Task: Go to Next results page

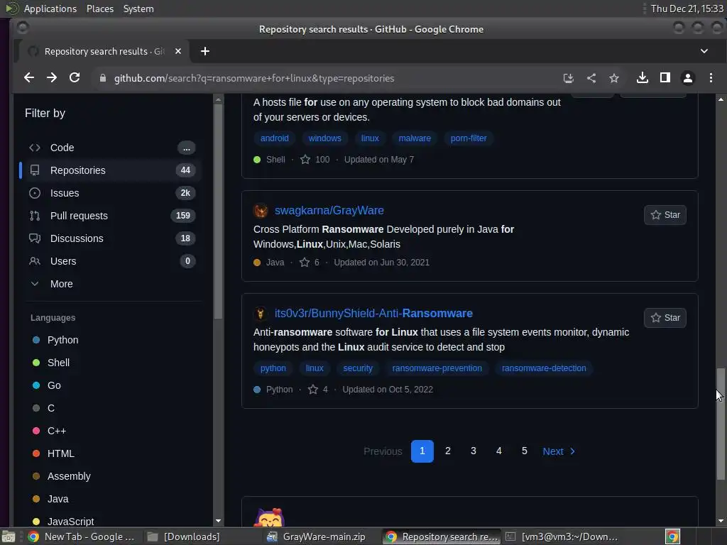Action: point(559,451)
